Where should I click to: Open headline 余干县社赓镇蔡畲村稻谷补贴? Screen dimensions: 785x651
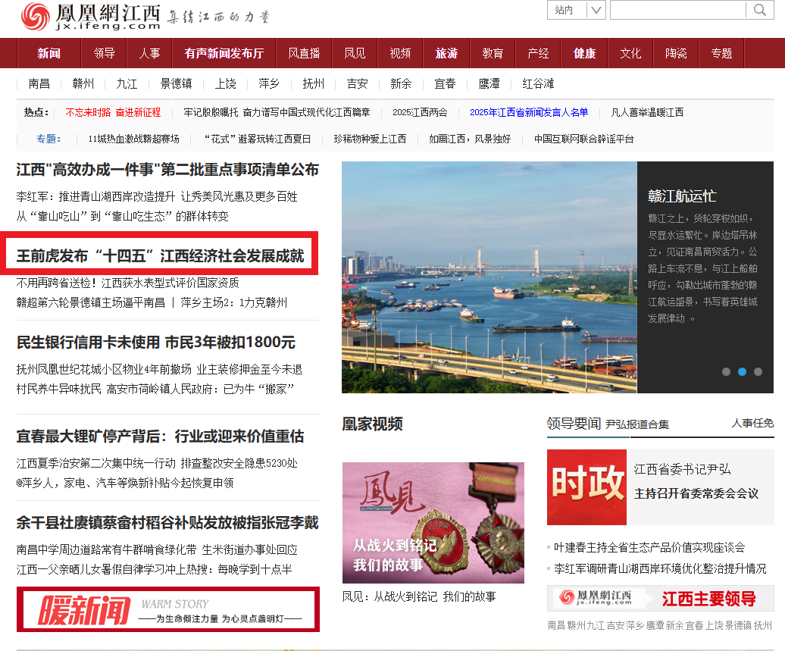[x=167, y=523]
